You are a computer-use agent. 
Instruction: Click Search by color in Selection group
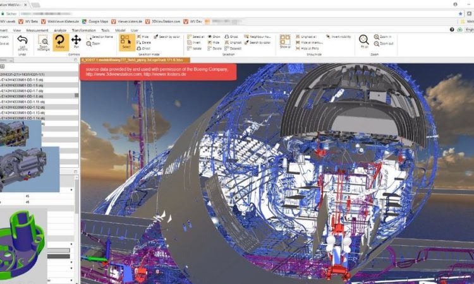(257, 42)
